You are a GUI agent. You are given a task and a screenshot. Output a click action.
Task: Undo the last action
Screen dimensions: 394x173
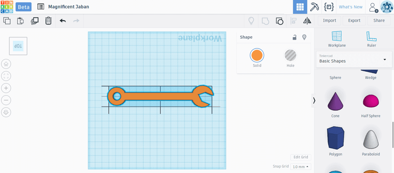63,20
